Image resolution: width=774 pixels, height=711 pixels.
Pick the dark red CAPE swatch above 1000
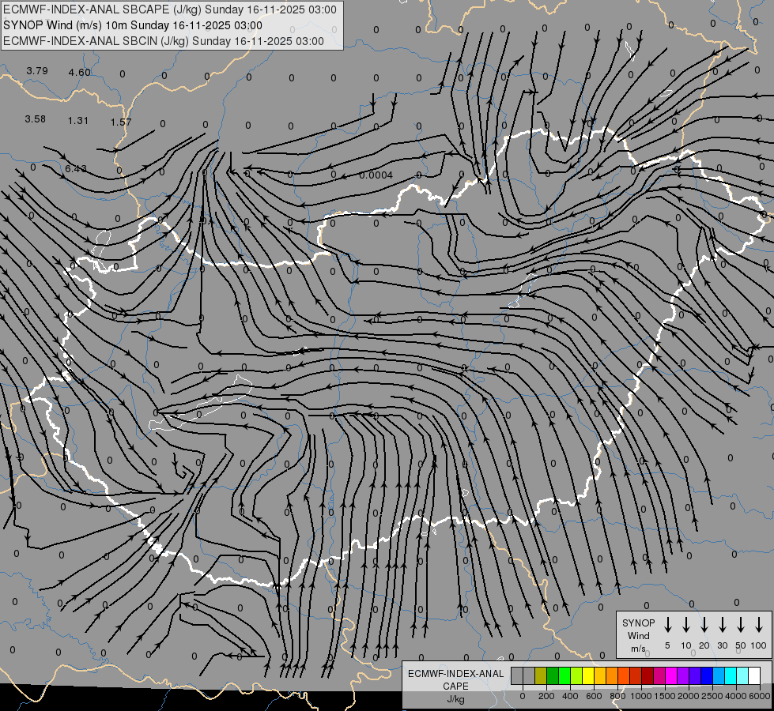[x=648, y=676]
